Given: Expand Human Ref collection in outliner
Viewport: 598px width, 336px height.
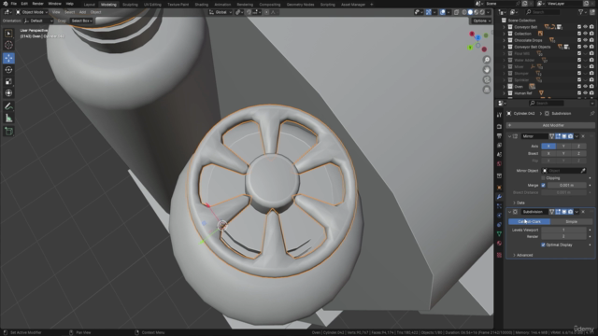Looking at the screenshot, I should click(504, 93).
